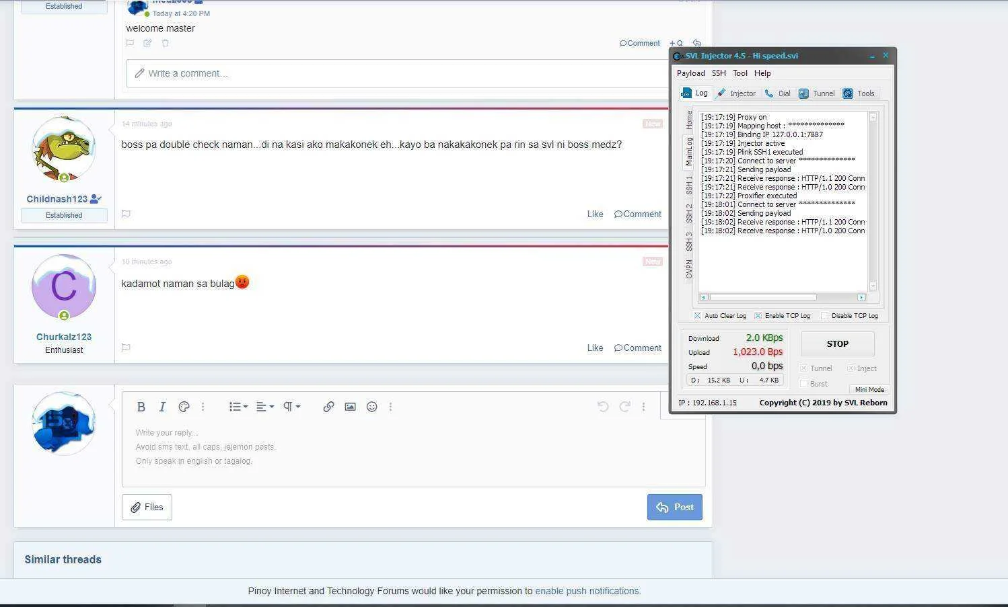The height and width of the screenshot is (607, 1008).
Task: Report Childnash123's post with the flag icon
Action: pos(126,214)
